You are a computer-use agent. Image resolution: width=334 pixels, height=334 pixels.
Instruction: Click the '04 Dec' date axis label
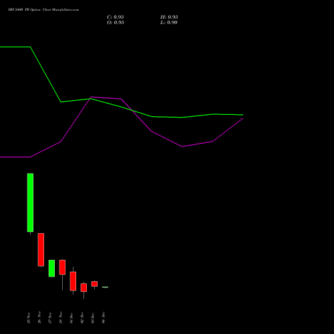pos(104,318)
